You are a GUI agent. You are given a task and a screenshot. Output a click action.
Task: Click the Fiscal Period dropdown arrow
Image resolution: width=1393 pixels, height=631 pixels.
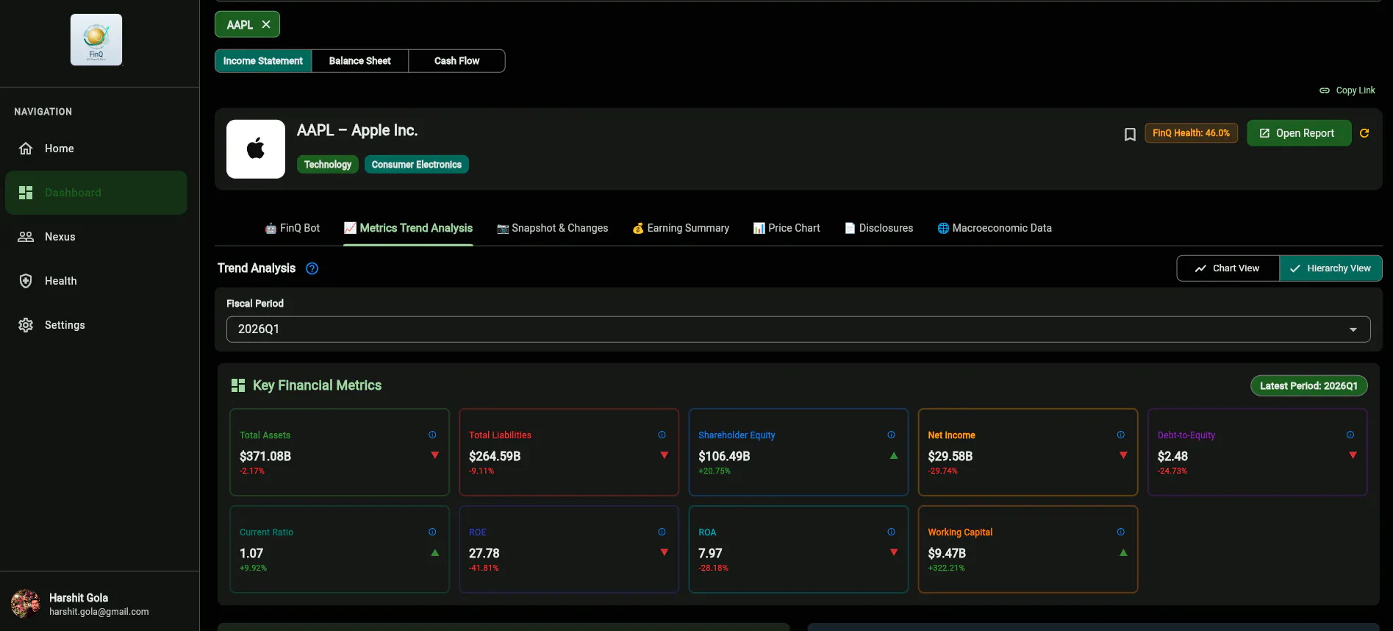click(1353, 329)
